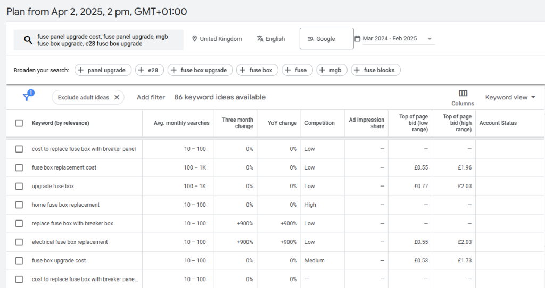Click keyword 'fuse box replacement cost'
Screen dimensions: 545x288
64,167
